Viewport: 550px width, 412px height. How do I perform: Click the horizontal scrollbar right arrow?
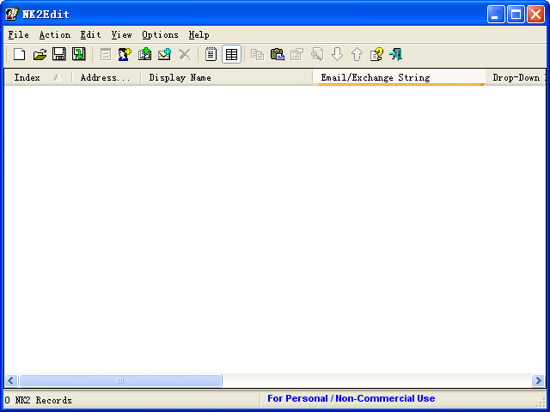pos(538,380)
